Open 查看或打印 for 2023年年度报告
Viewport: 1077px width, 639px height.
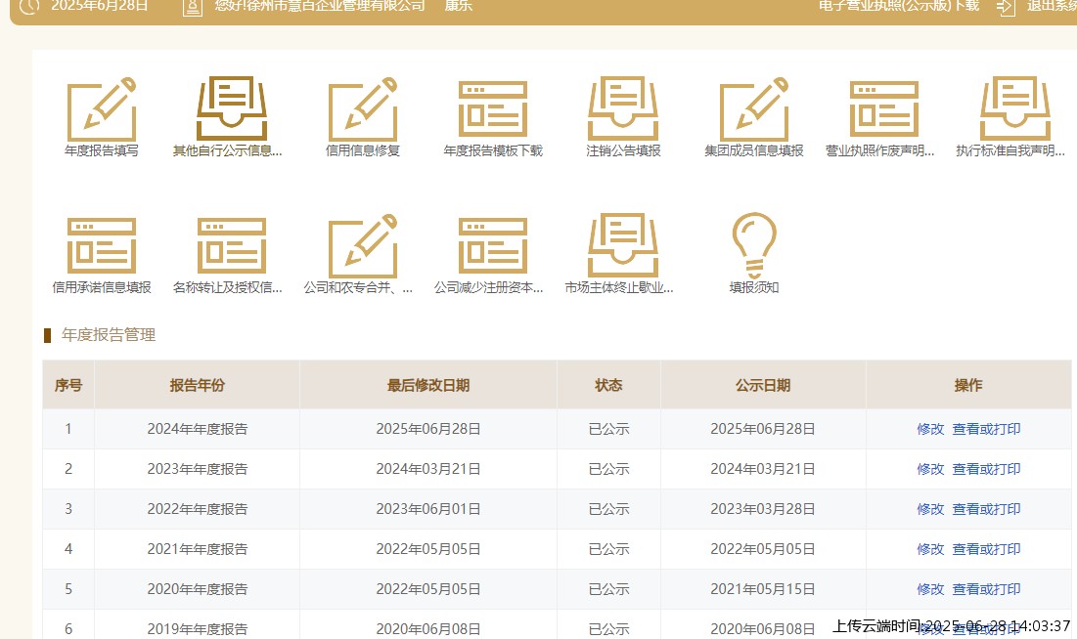pyautogui.click(x=986, y=469)
